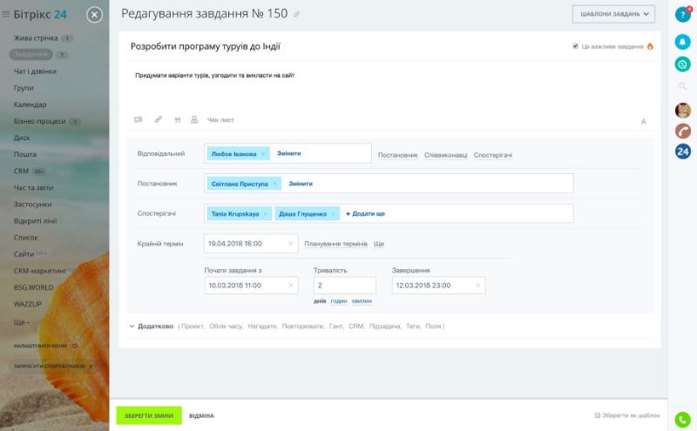Click the green 'Зберегти зміни' button
This screenshot has width=697, height=431.
click(149, 416)
